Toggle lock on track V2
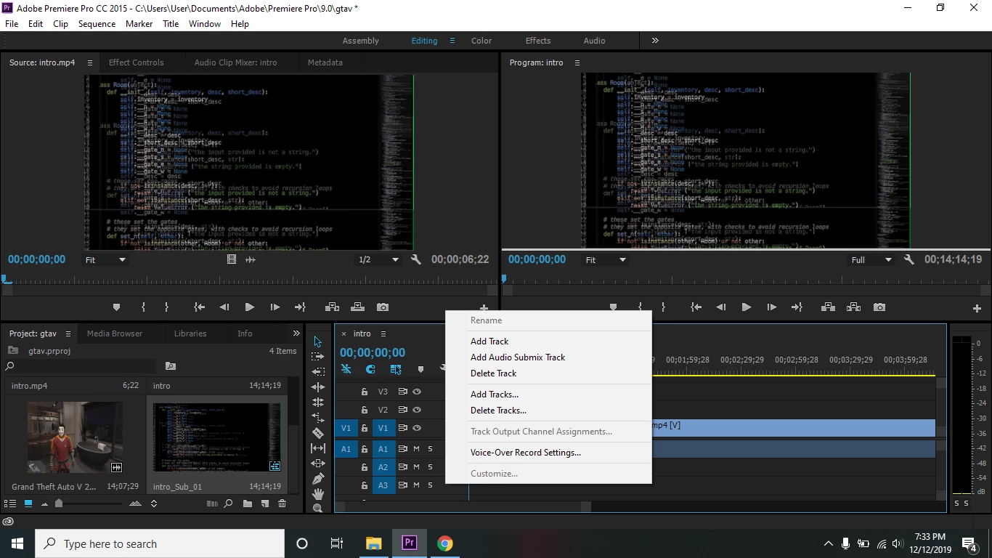992x558 pixels. tap(365, 411)
